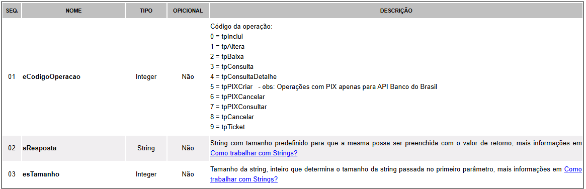
Task: Click sequence number 02 cell
Action: coord(12,148)
